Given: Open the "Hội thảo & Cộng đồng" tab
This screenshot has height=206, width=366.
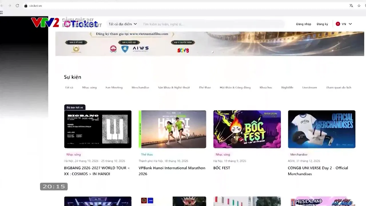Looking at the screenshot, I should coord(235,87).
